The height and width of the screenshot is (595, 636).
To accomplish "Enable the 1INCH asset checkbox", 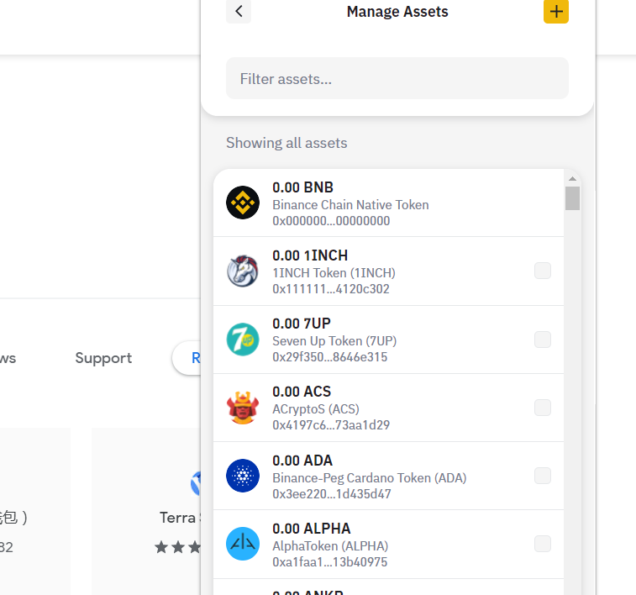I will 543,271.
